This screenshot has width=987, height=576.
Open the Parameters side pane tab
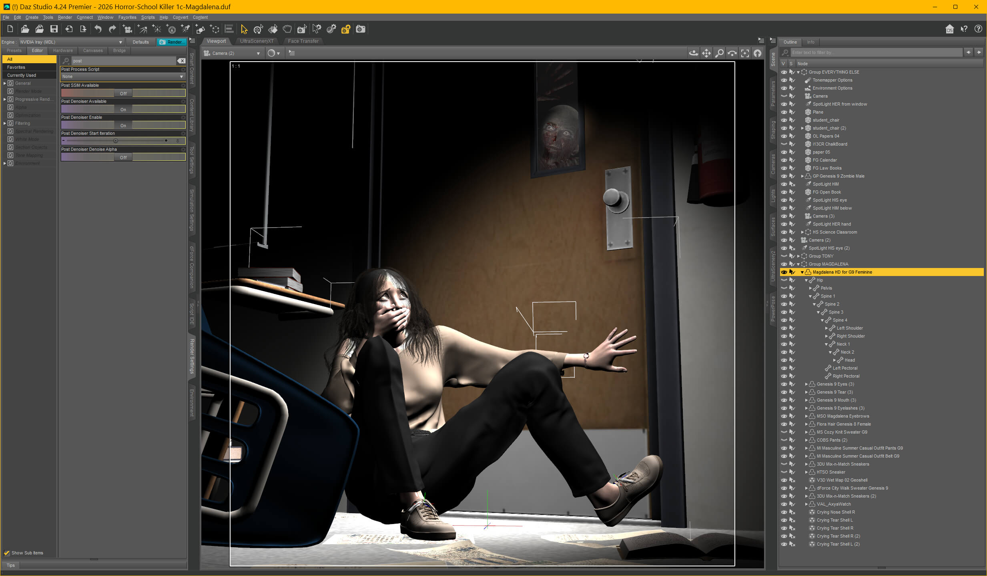(x=773, y=94)
